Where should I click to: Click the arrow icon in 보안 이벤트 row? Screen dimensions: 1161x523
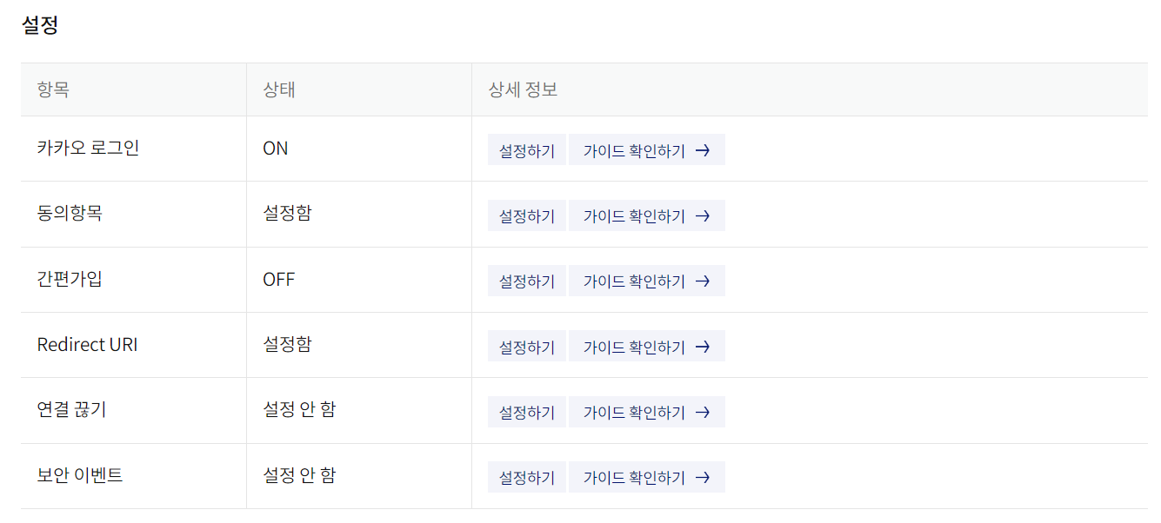704,477
